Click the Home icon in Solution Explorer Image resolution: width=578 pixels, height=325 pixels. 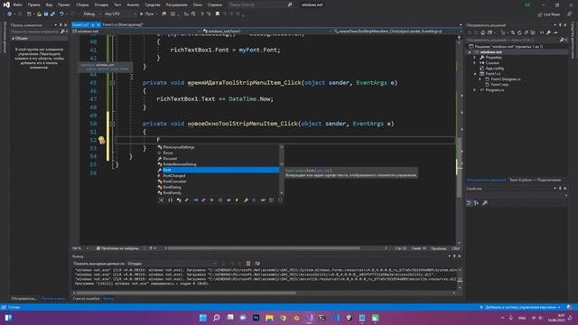coord(482,32)
